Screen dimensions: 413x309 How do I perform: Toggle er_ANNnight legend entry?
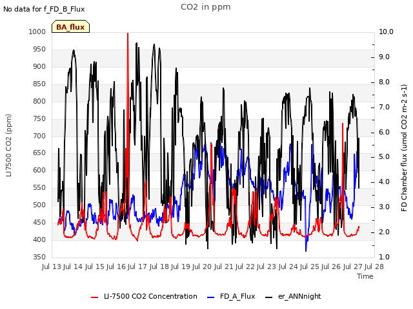click(293, 296)
